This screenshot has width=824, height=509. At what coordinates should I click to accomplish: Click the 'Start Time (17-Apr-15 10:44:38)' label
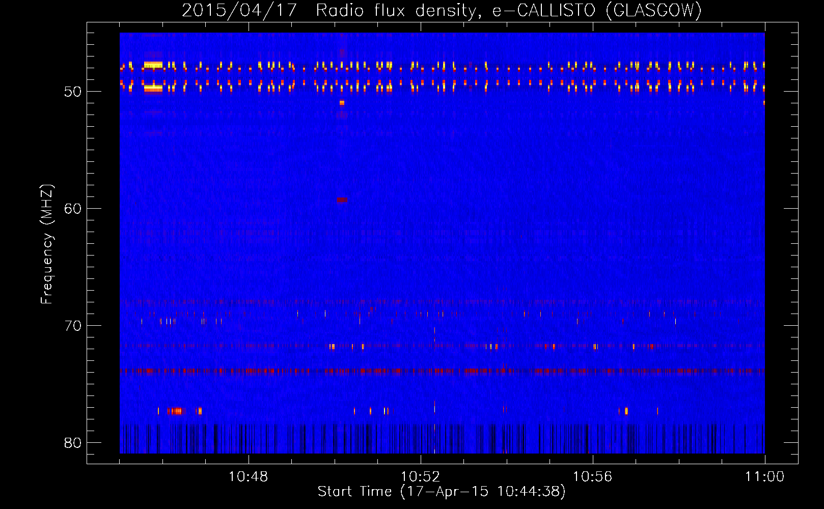pyautogui.click(x=442, y=492)
